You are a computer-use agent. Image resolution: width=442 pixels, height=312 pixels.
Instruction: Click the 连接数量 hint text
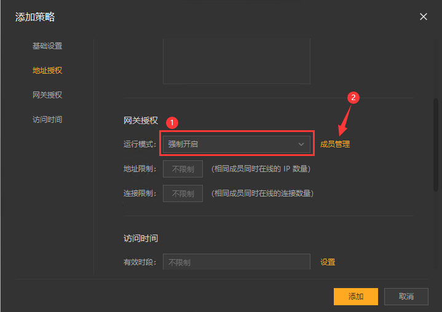coord(262,193)
